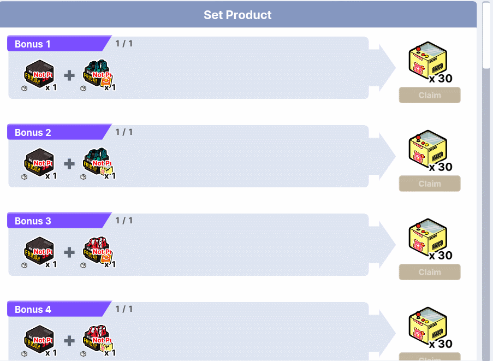Image resolution: width=493 pixels, height=361 pixels.
Task: Click the vertical scrollbar track
Action: (x=487, y=218)
